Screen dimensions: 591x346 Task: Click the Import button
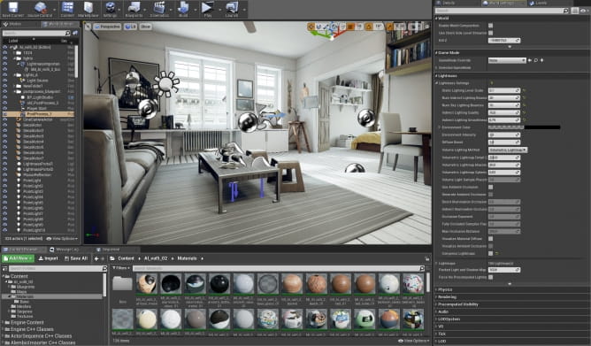click(x=49, y=258)
